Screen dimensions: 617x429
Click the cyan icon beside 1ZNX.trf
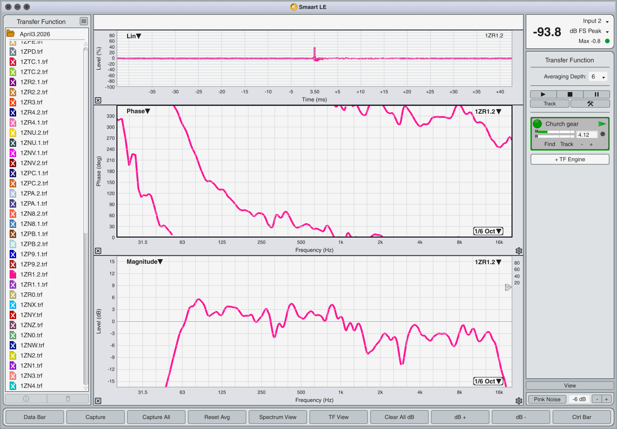[x=13, y=305]
